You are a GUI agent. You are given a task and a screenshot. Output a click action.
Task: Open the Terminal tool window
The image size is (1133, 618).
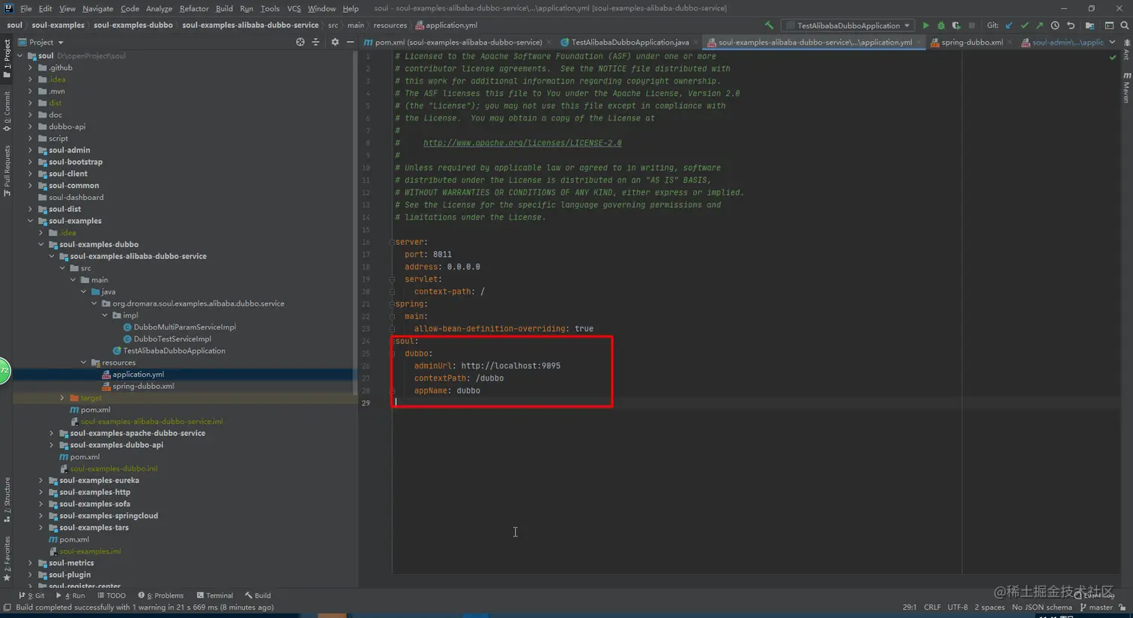coord(215,596)
